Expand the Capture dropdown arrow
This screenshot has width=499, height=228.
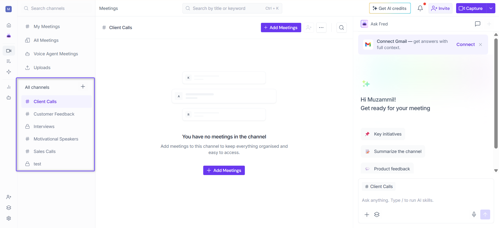coord(491,8)
